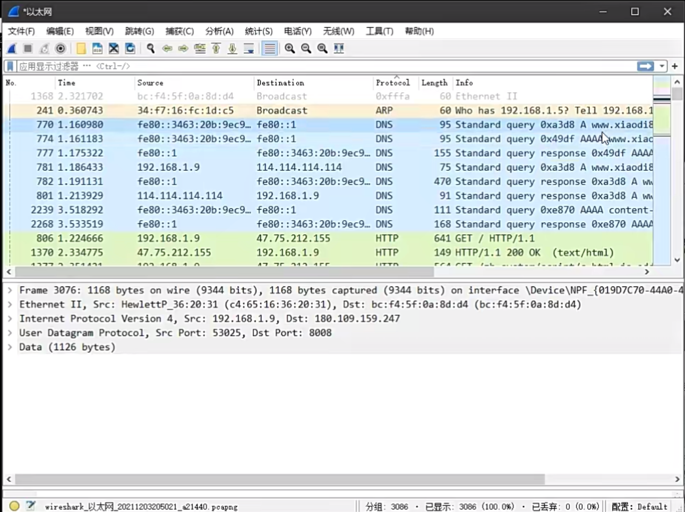Go back in packet history
The height and width of the screenshot is (512, 685).
[x=167, y=49]
